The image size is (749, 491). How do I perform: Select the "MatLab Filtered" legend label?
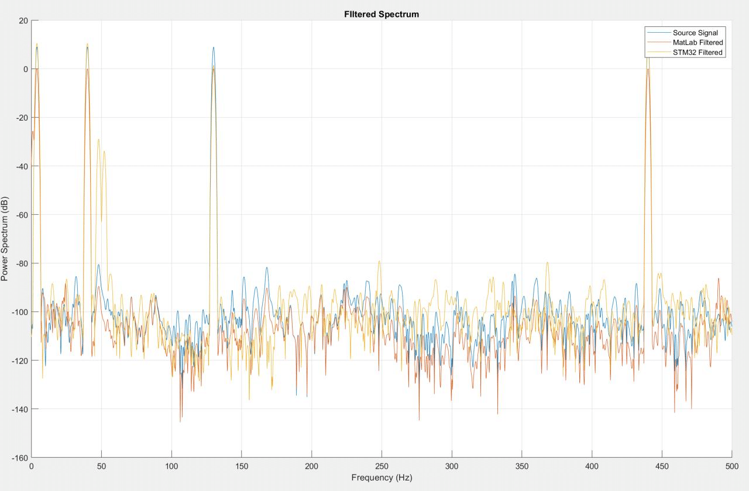[x=698, y=43]
